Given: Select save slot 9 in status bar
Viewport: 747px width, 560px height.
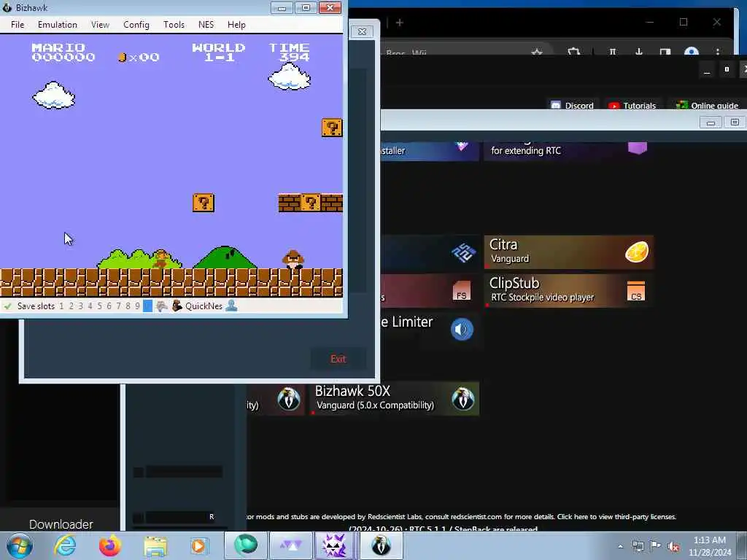Looking at the screenshot, I should pyautogui.click(x=137, y=306).
